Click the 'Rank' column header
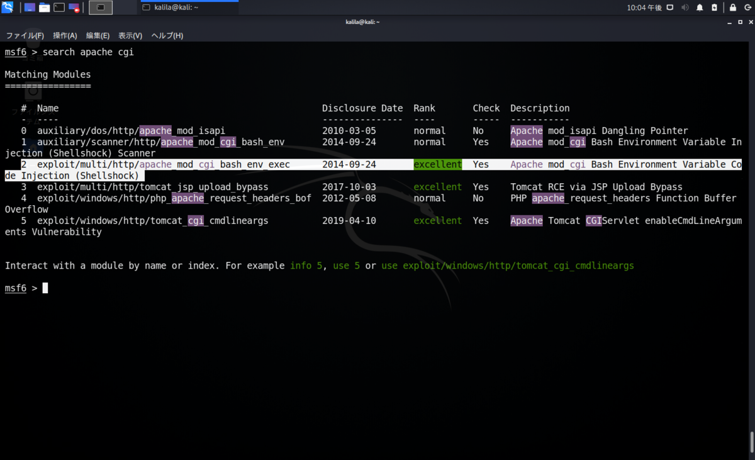The height and width of the screenshot is (460, 755). 424,108
